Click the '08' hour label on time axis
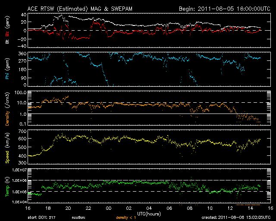 (190, 208)
